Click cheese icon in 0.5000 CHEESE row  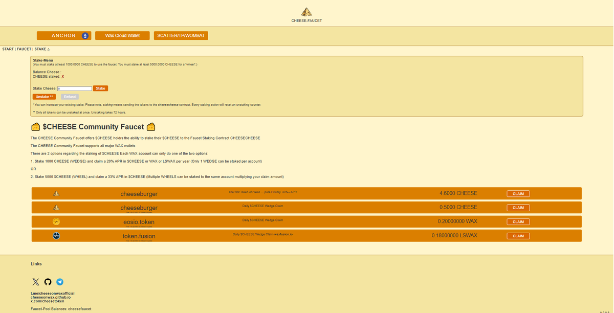coord(56,207)
